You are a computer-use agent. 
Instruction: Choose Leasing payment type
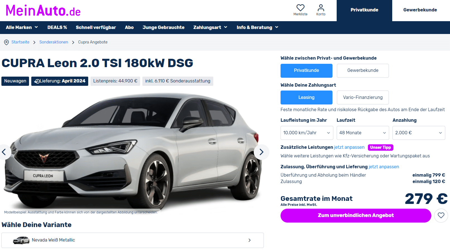pos(307,98)
